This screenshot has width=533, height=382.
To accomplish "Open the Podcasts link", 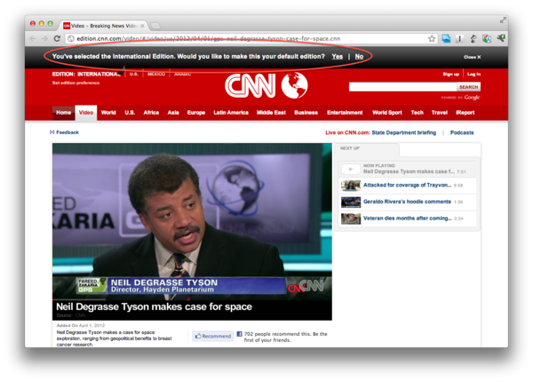I will click(x=462, y=132).
